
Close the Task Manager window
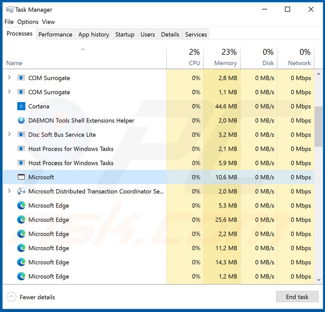point(311,9)
